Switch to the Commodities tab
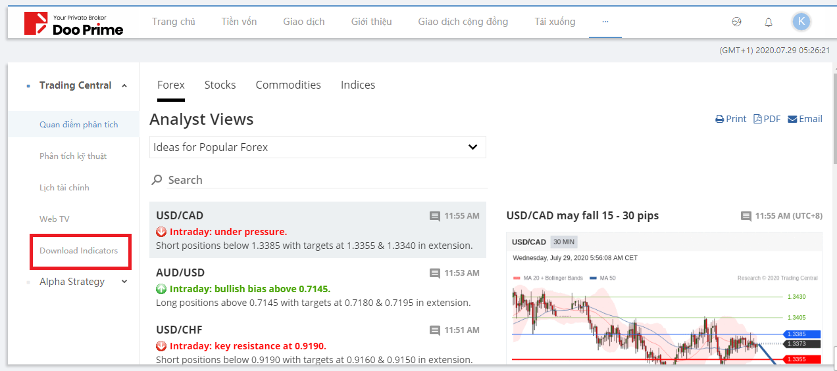The image size is (837, 371). tap(288, 85)
